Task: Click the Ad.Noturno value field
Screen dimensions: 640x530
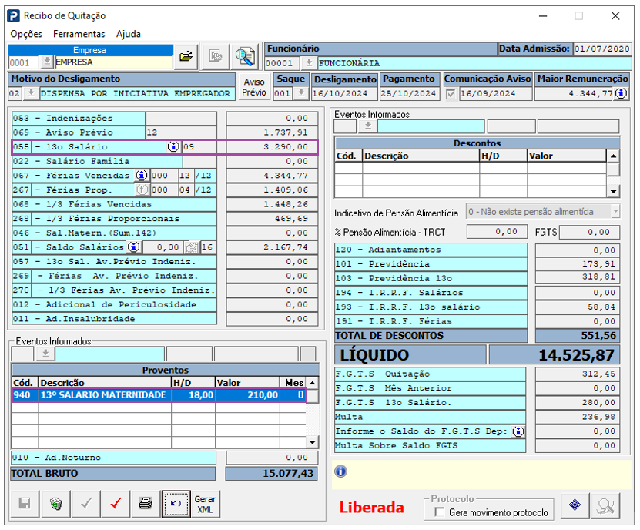Action: (272, 458)
